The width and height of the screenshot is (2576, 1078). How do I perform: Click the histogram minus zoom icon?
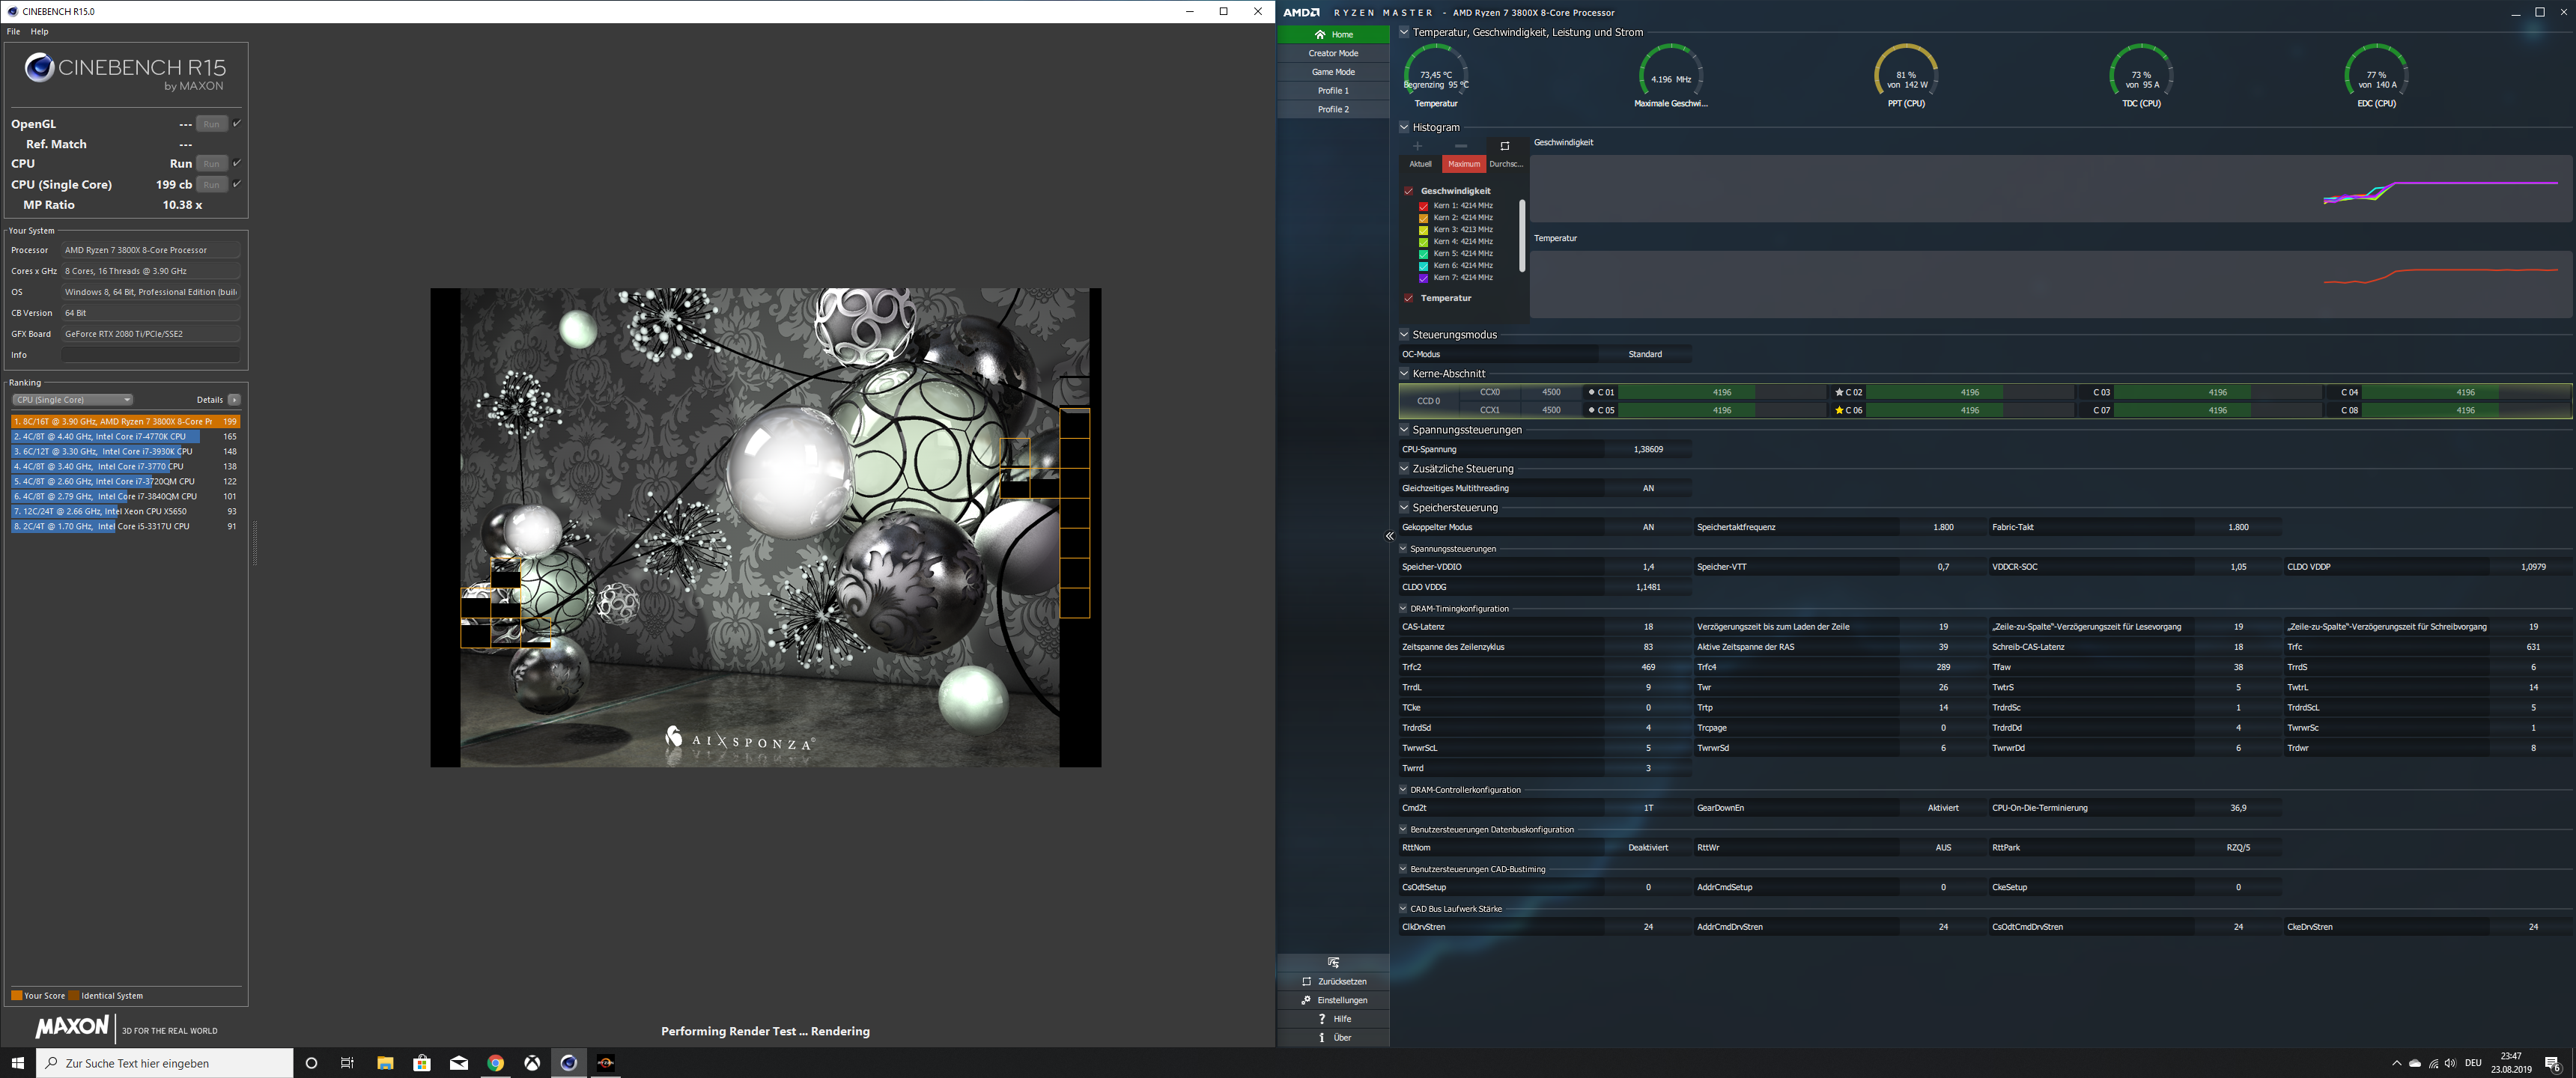click(1461, 146)
